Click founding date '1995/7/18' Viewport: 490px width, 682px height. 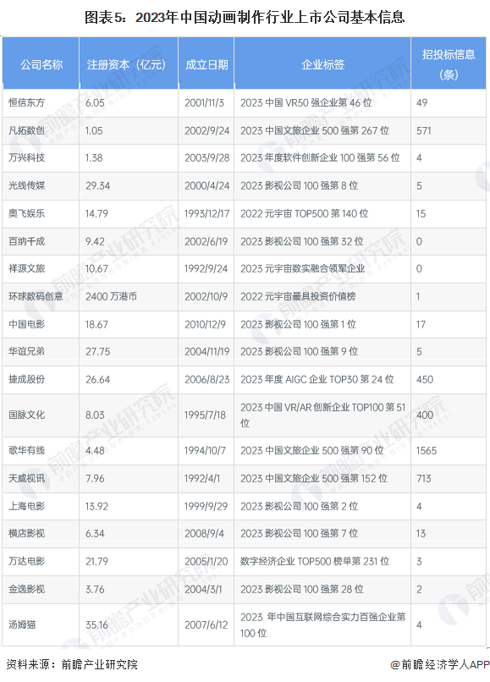coord(205,415)
